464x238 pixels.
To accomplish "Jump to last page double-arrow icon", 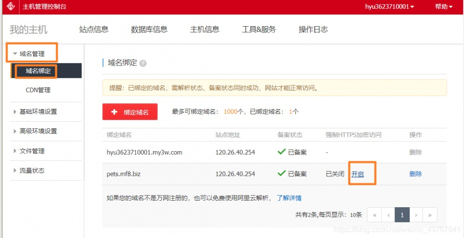I will point(430,215).
